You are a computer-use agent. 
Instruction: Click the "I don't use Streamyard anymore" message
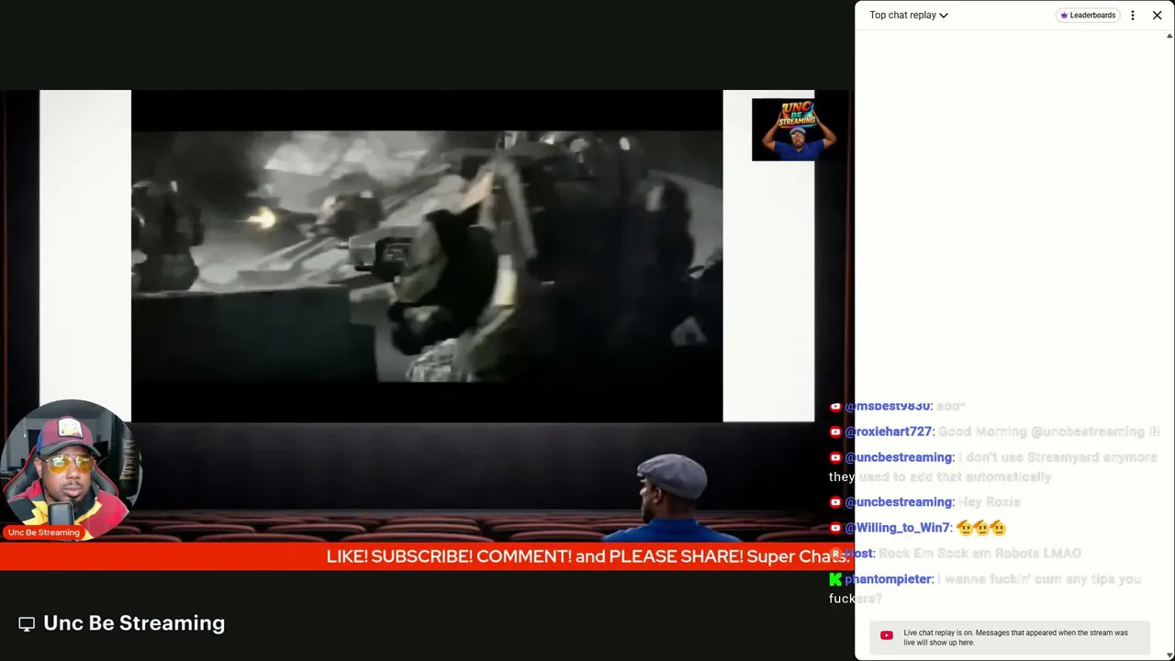(x=993, y=466)
